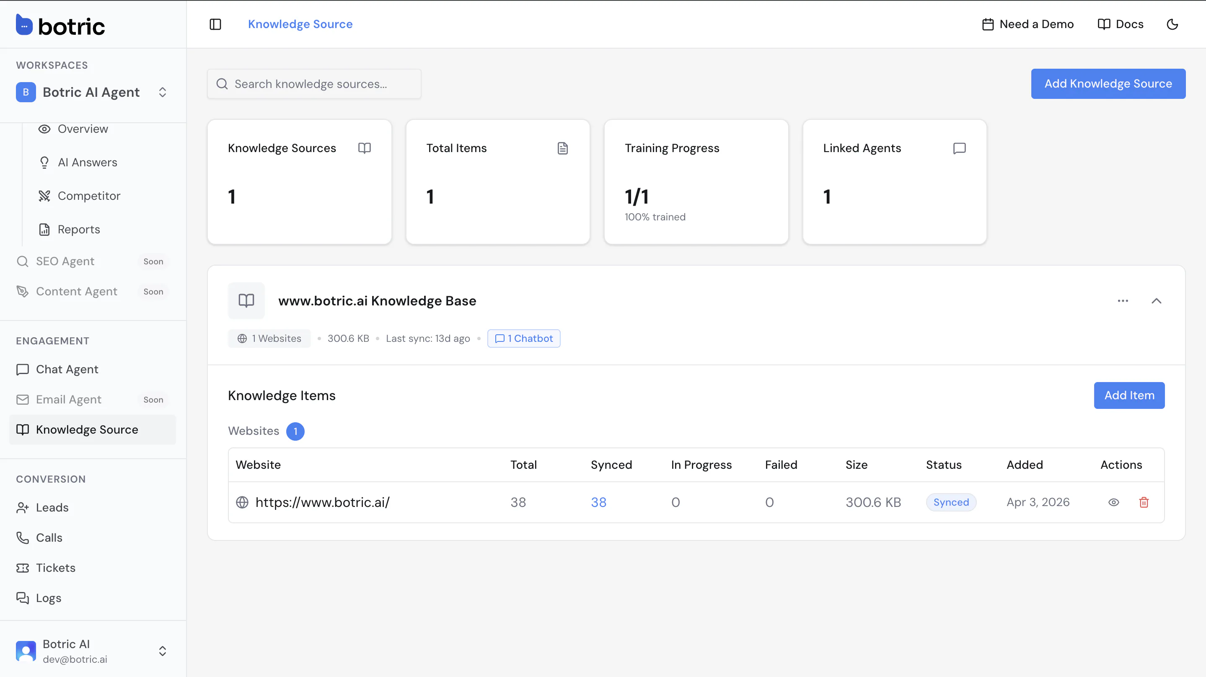Click the Synced status badge
This screenshot has height=677, width=1206.
pyautogui.click(x=951, y=502)
